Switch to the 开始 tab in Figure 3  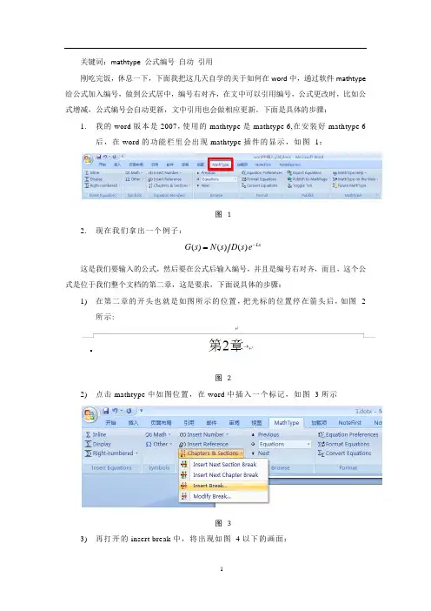pos(111,423)
